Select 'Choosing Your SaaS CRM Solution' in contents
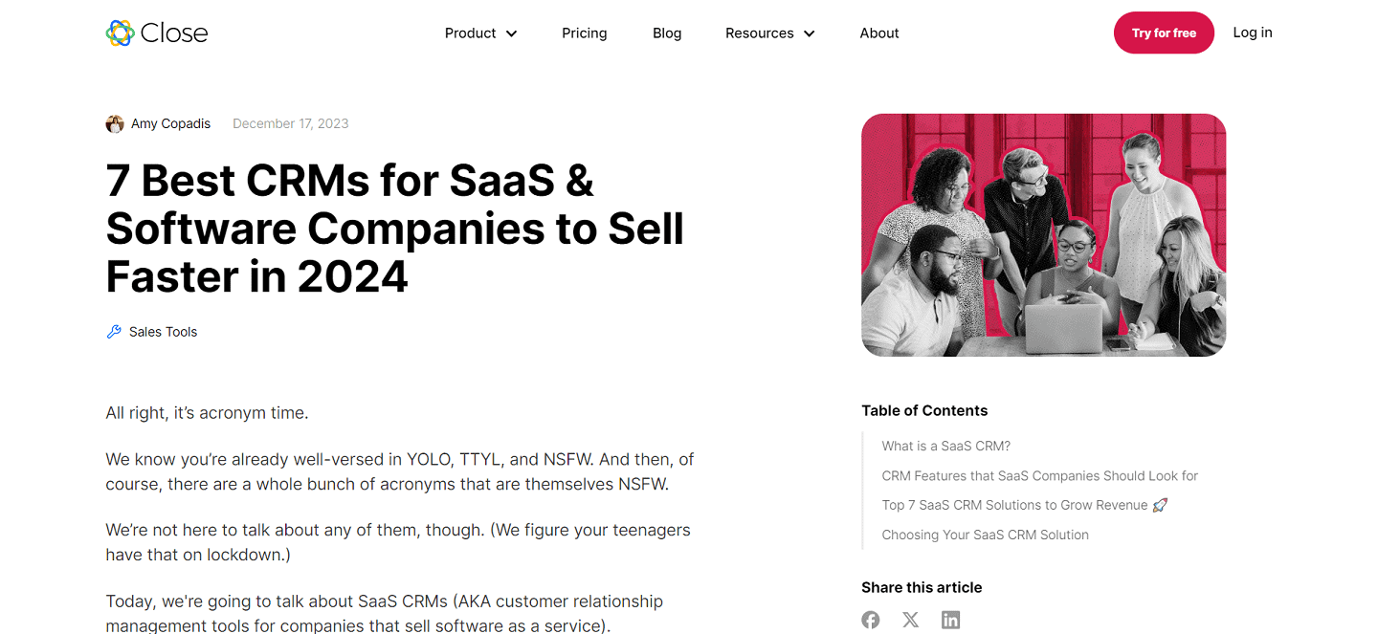The width and height of the screenshot is (1378, 634). coord(985,535)
